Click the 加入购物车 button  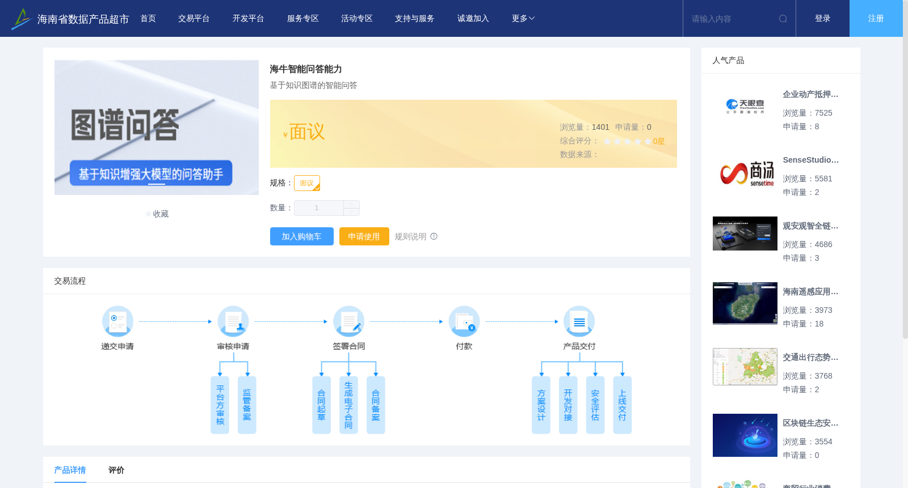click(302, 236)
